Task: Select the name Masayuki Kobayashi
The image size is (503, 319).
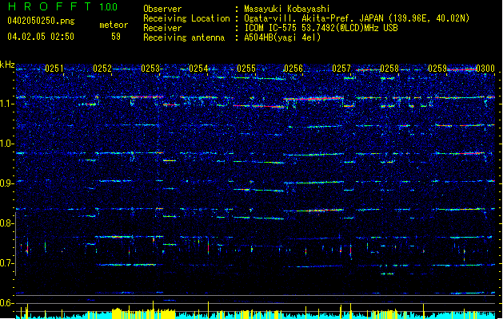Action: pyautogui.click(x=287, y=9)
